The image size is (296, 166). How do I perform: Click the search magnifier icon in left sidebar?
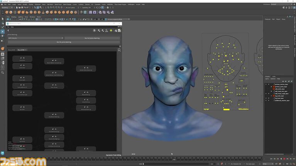pos(3,72)
